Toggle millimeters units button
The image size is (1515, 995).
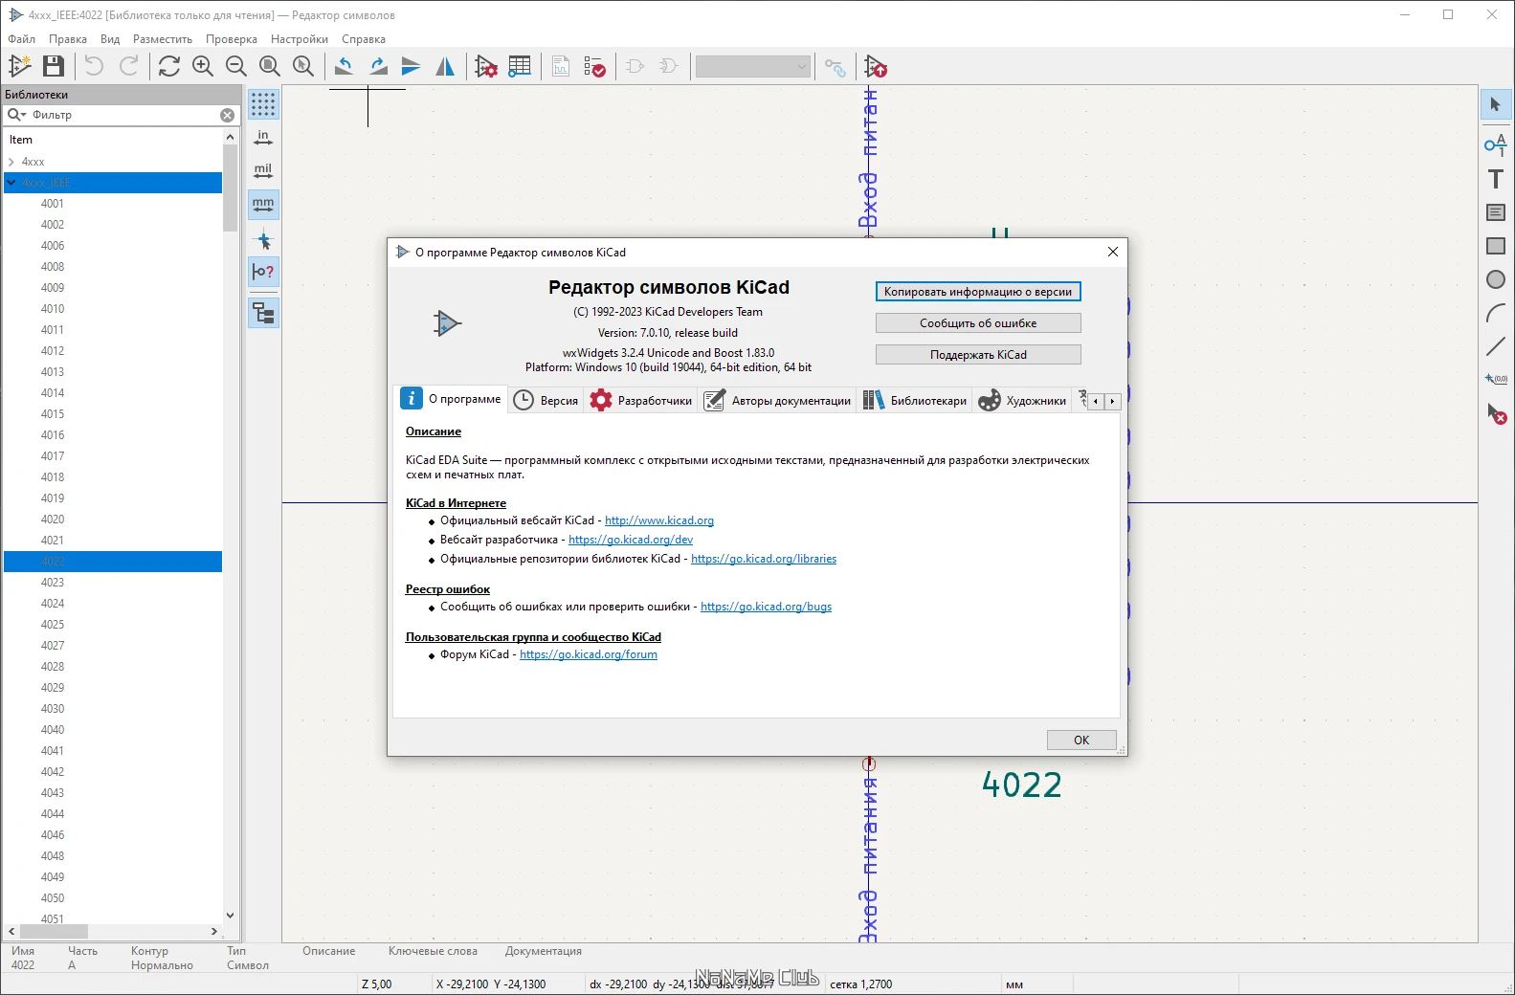point(263,205)
